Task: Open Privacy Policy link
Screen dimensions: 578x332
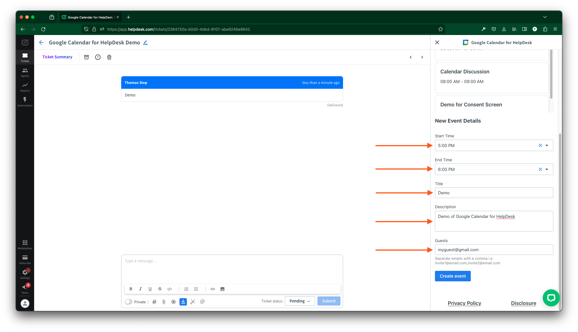Action: click(465, 303)
